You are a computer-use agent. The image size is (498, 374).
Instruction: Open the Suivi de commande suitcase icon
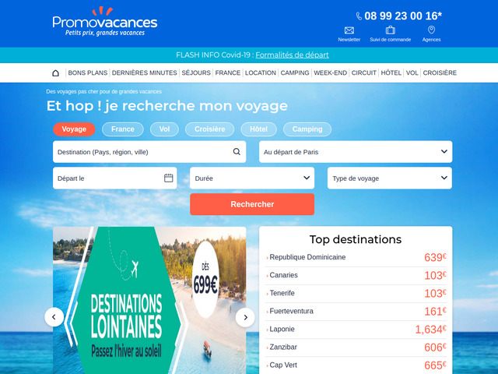click(x=391, y=30)
